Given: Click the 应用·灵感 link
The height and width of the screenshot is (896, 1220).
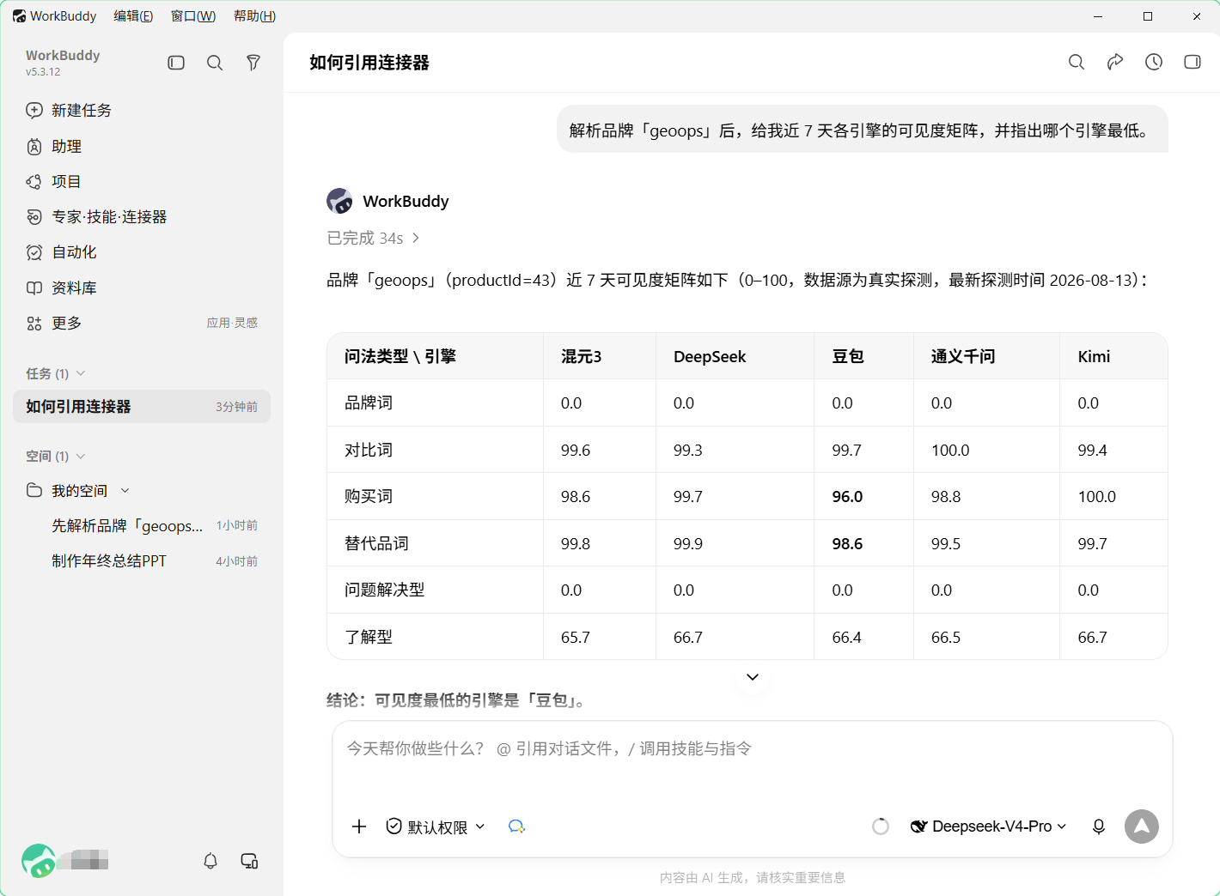Looking at the screenshot, I should 232,323.
